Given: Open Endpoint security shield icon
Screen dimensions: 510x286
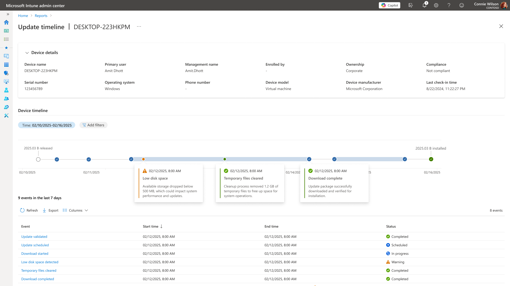Looking at the screenshot, I should (x=6, y=73).
